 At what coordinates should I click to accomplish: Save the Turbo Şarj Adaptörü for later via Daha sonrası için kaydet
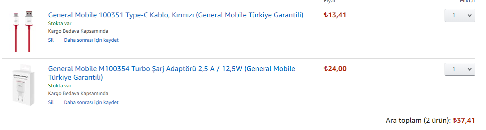click(x=91, y=102)
